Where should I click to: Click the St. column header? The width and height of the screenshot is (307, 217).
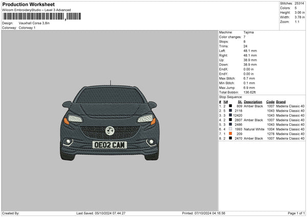(x=239, y=101)
